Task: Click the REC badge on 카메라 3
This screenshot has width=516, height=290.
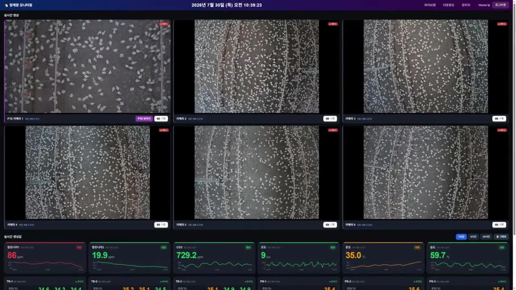Action: pos(502,24)
